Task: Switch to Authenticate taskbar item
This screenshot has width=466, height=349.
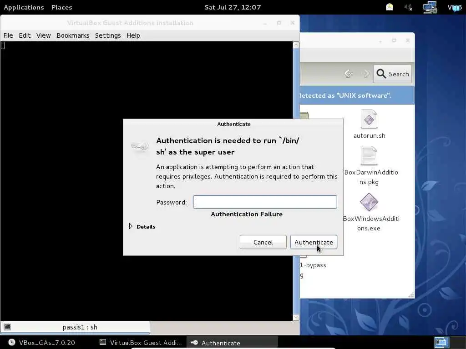Action: (232, 343)
